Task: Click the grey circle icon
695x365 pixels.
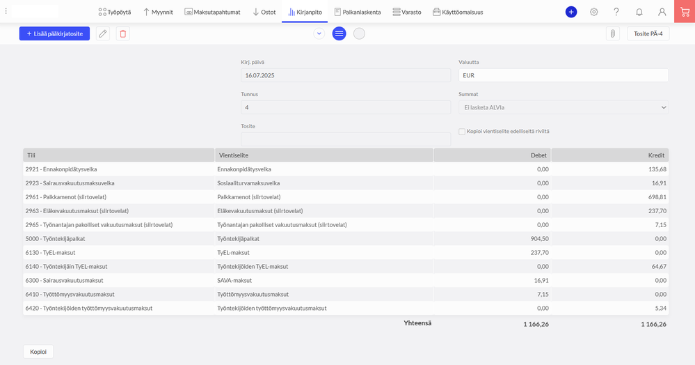Action: 359,33
